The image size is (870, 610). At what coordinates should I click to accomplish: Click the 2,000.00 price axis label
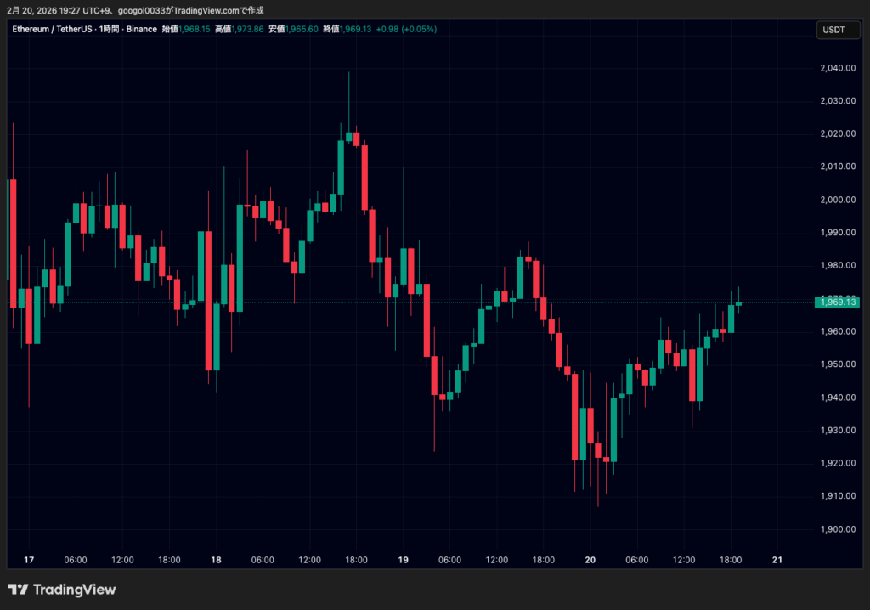(838, 200)
